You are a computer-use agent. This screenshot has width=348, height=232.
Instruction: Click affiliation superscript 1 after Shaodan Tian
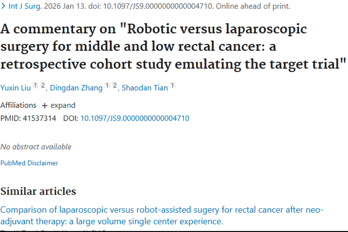tap(173, 86)
